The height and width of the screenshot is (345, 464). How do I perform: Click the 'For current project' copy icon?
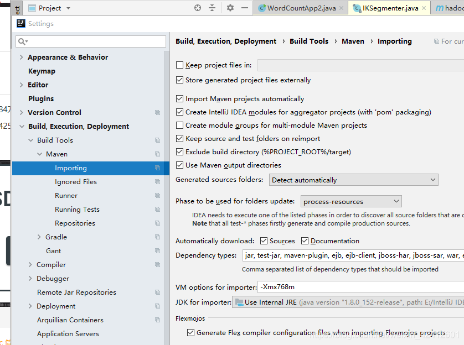436,41
